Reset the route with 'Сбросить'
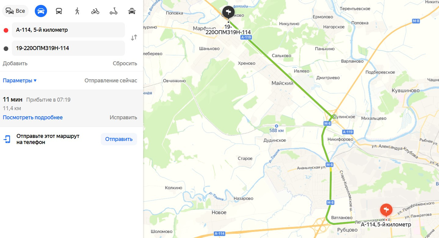Image resolution: width=439 pixels, height=238 pixels. pos(125,63)
